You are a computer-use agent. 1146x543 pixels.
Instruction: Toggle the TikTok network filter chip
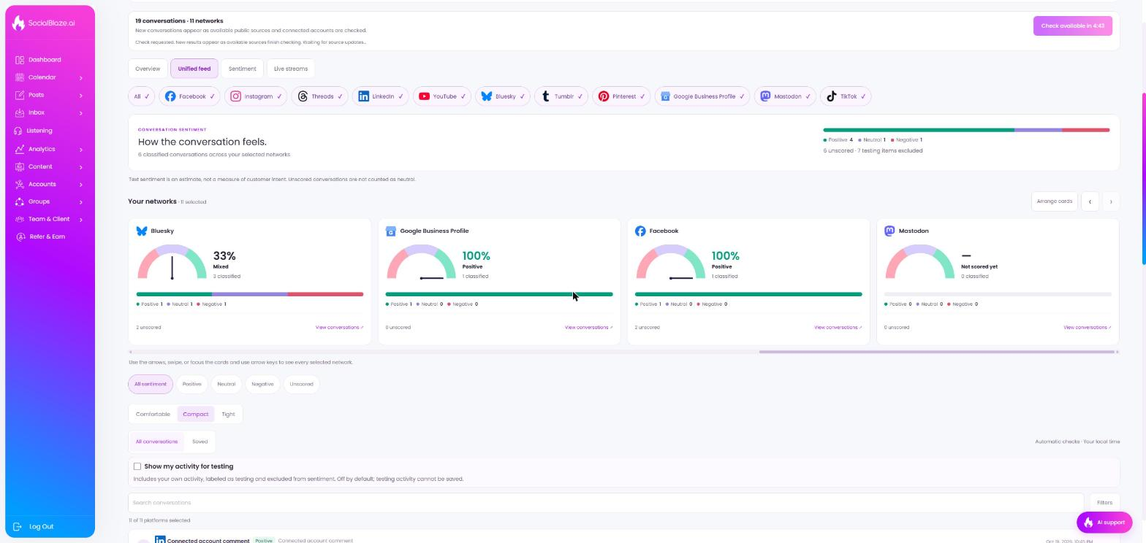click(846, 96)
